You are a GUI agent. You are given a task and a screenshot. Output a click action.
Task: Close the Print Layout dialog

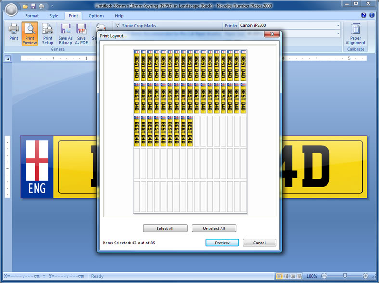click(x=272, y=34)
